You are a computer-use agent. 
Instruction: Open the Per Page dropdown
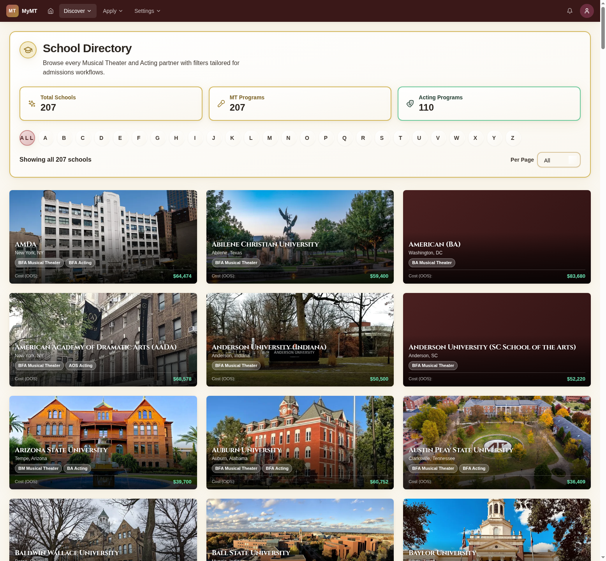[558, 160]
